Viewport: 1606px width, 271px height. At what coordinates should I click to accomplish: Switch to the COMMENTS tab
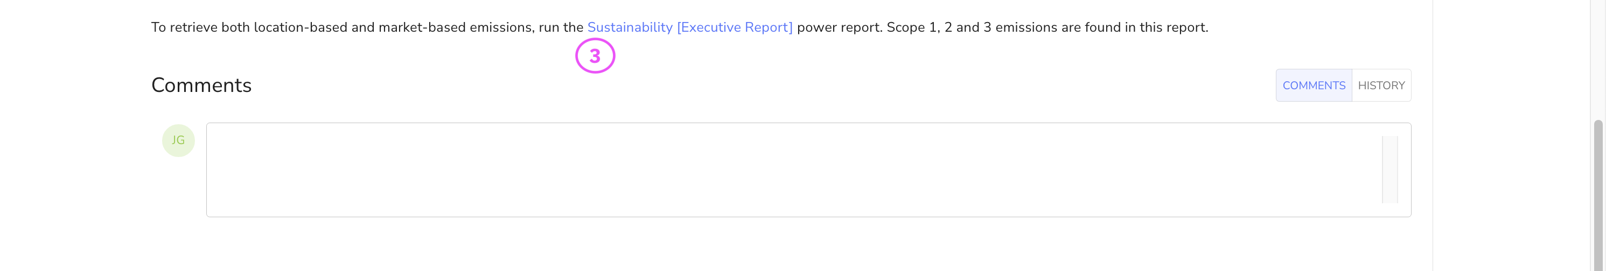point(1314,85)
